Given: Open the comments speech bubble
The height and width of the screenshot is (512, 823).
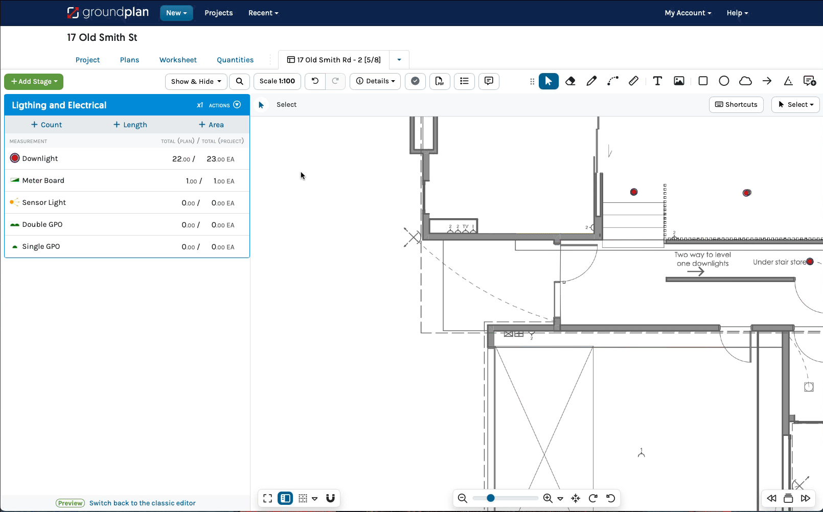Looking at the screenshot, I should [489, 81].
